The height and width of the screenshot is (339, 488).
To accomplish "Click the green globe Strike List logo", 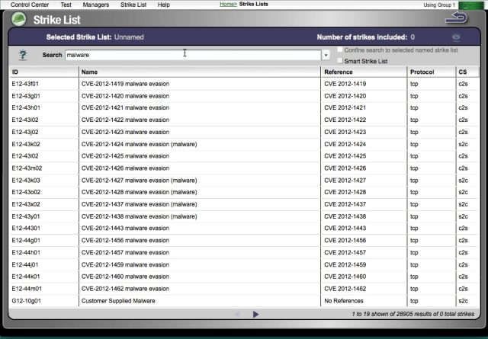I will (x=18, y=19).
